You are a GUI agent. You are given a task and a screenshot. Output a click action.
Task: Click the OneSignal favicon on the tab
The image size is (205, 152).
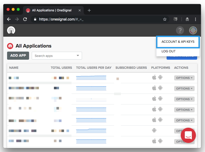pyautogui.click(x=28, y=10)
